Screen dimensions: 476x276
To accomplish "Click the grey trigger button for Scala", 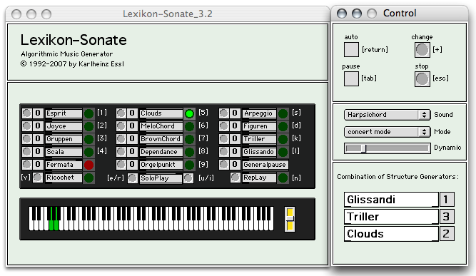I will [26, 152].
